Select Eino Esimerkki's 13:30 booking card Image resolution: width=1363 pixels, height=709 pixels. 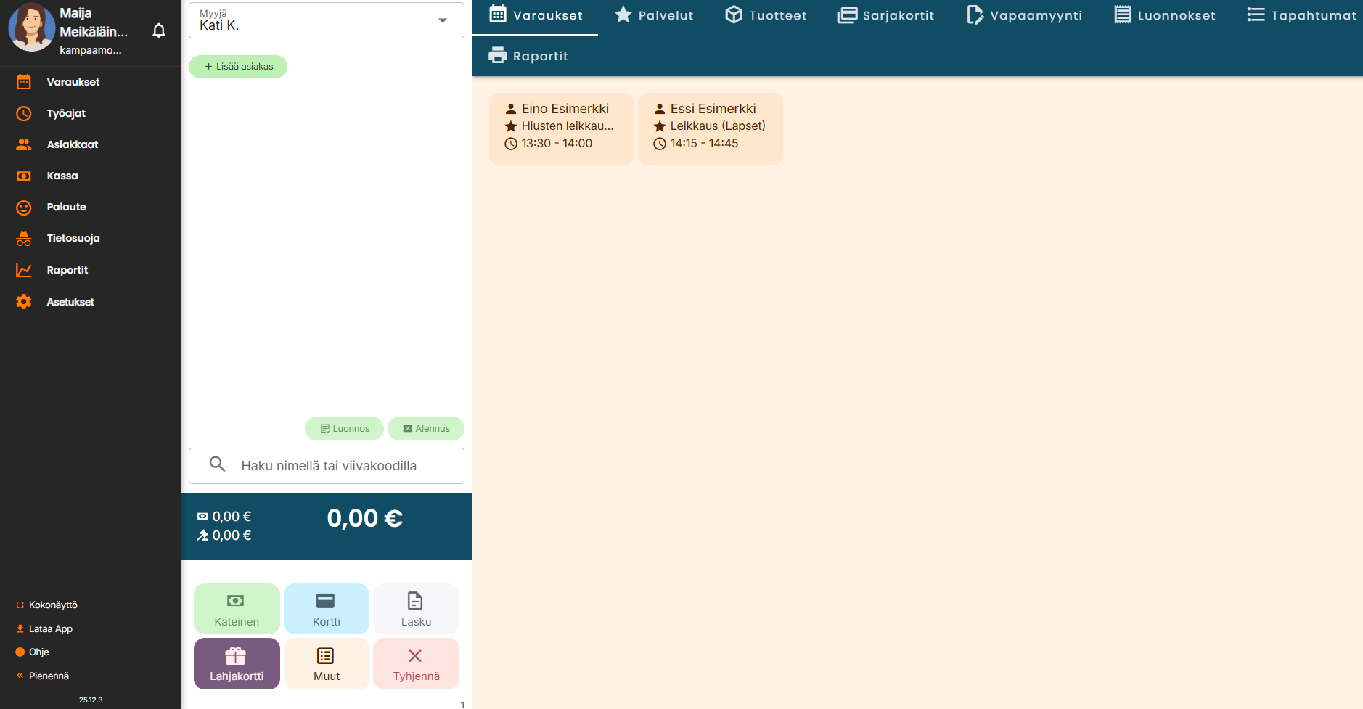click(x=561, y=128)
